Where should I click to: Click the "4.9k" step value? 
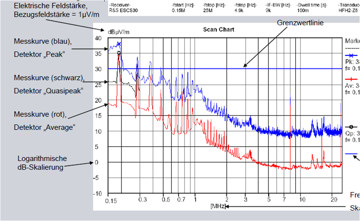click(239, 10)
